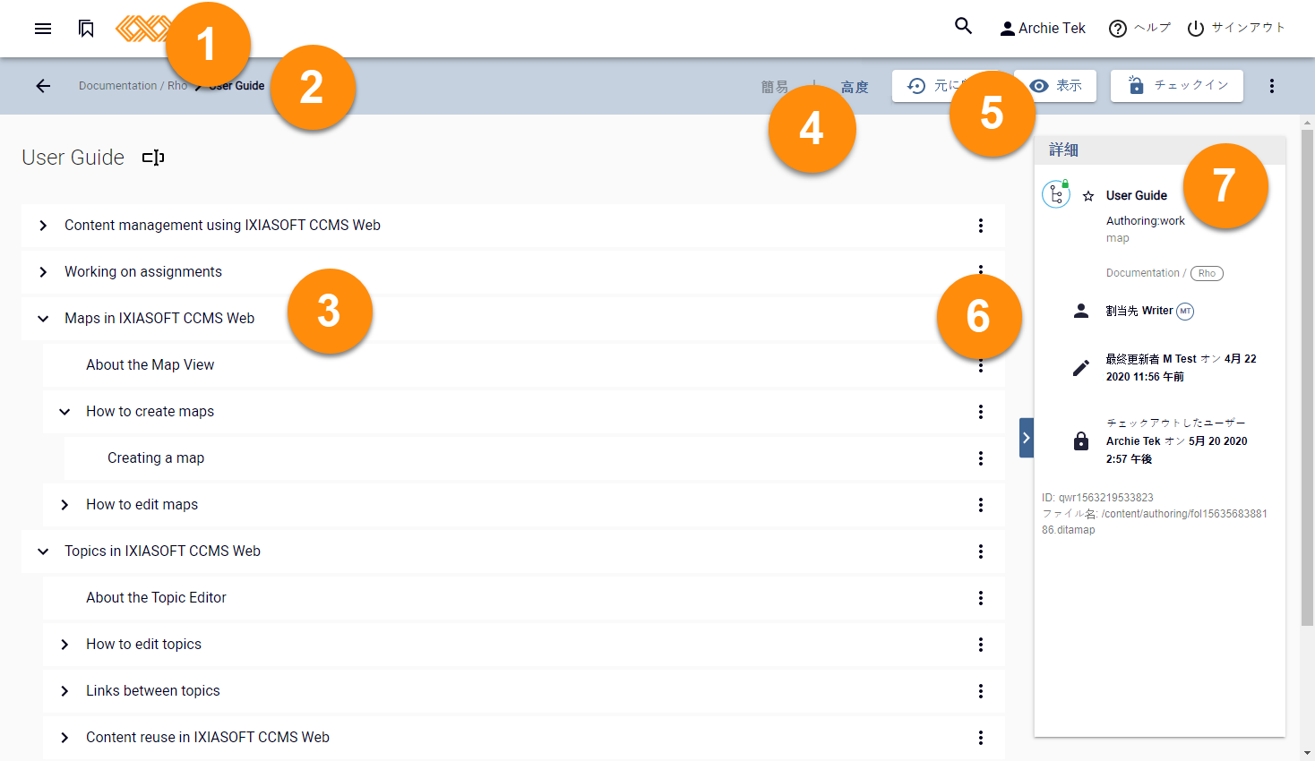Switch to 簡易 simple mode

pos(775,87)
